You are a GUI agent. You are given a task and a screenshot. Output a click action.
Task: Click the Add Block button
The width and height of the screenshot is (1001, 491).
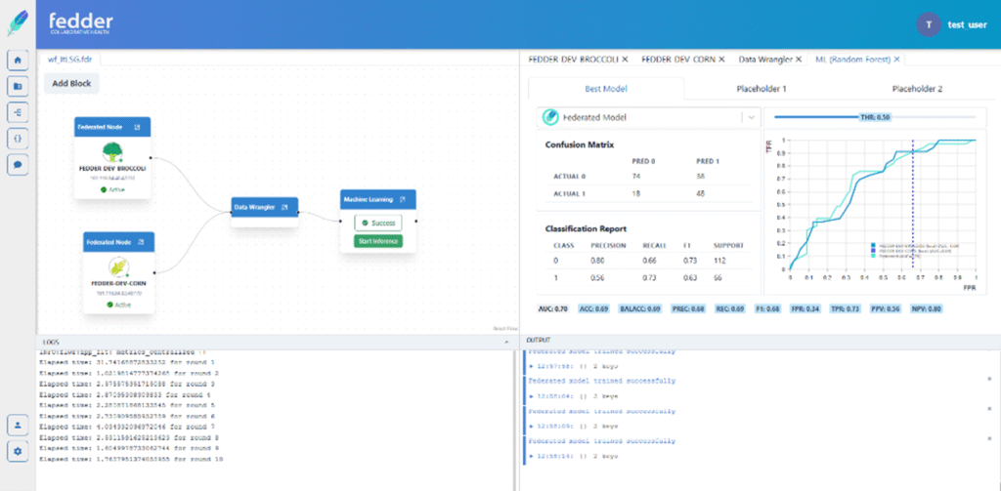72,84
